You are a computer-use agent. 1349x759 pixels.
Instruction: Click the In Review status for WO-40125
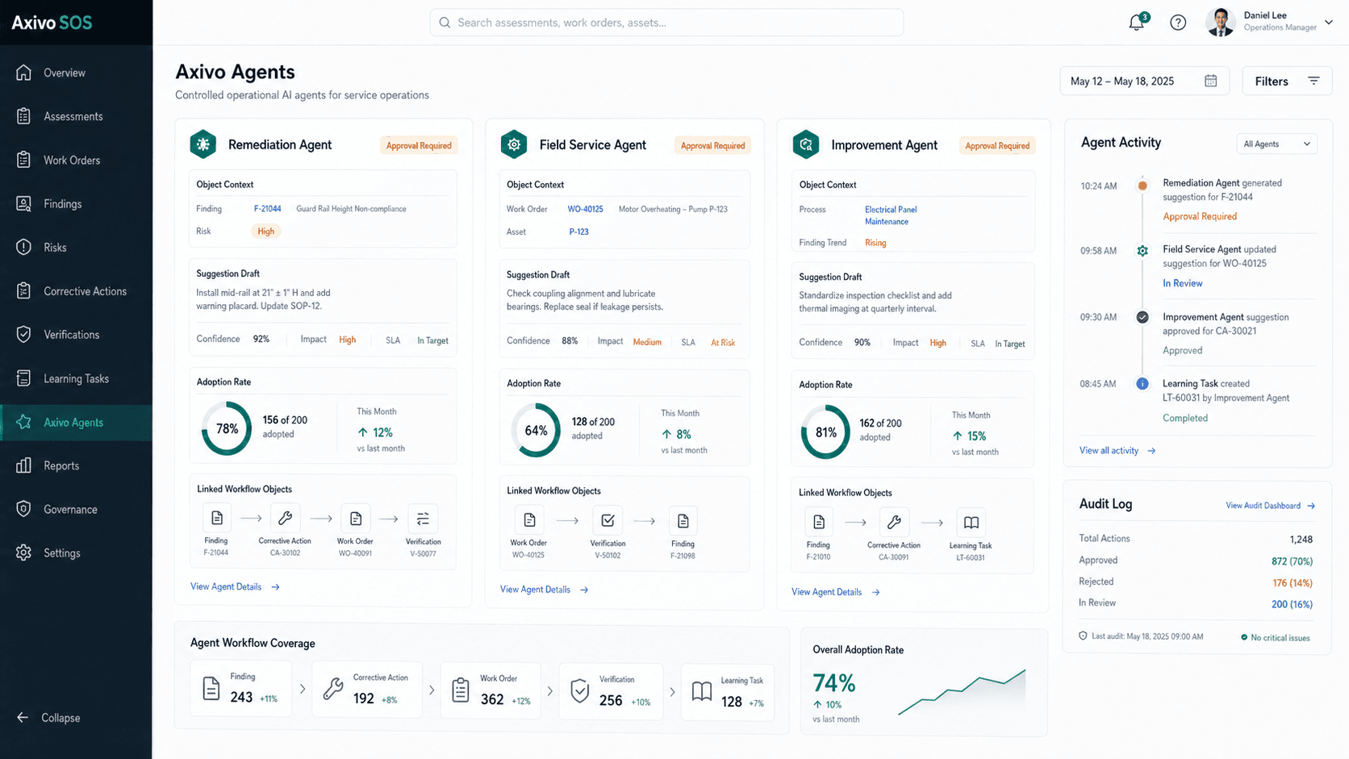1182,283
